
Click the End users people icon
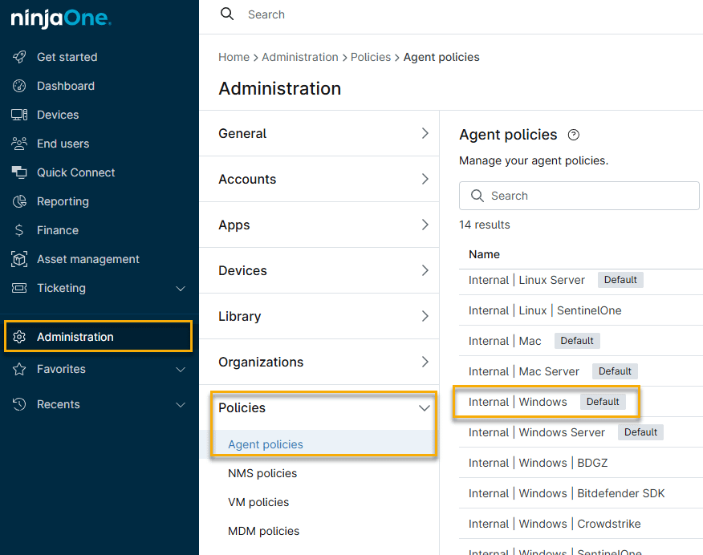click(x=20, y=144)
